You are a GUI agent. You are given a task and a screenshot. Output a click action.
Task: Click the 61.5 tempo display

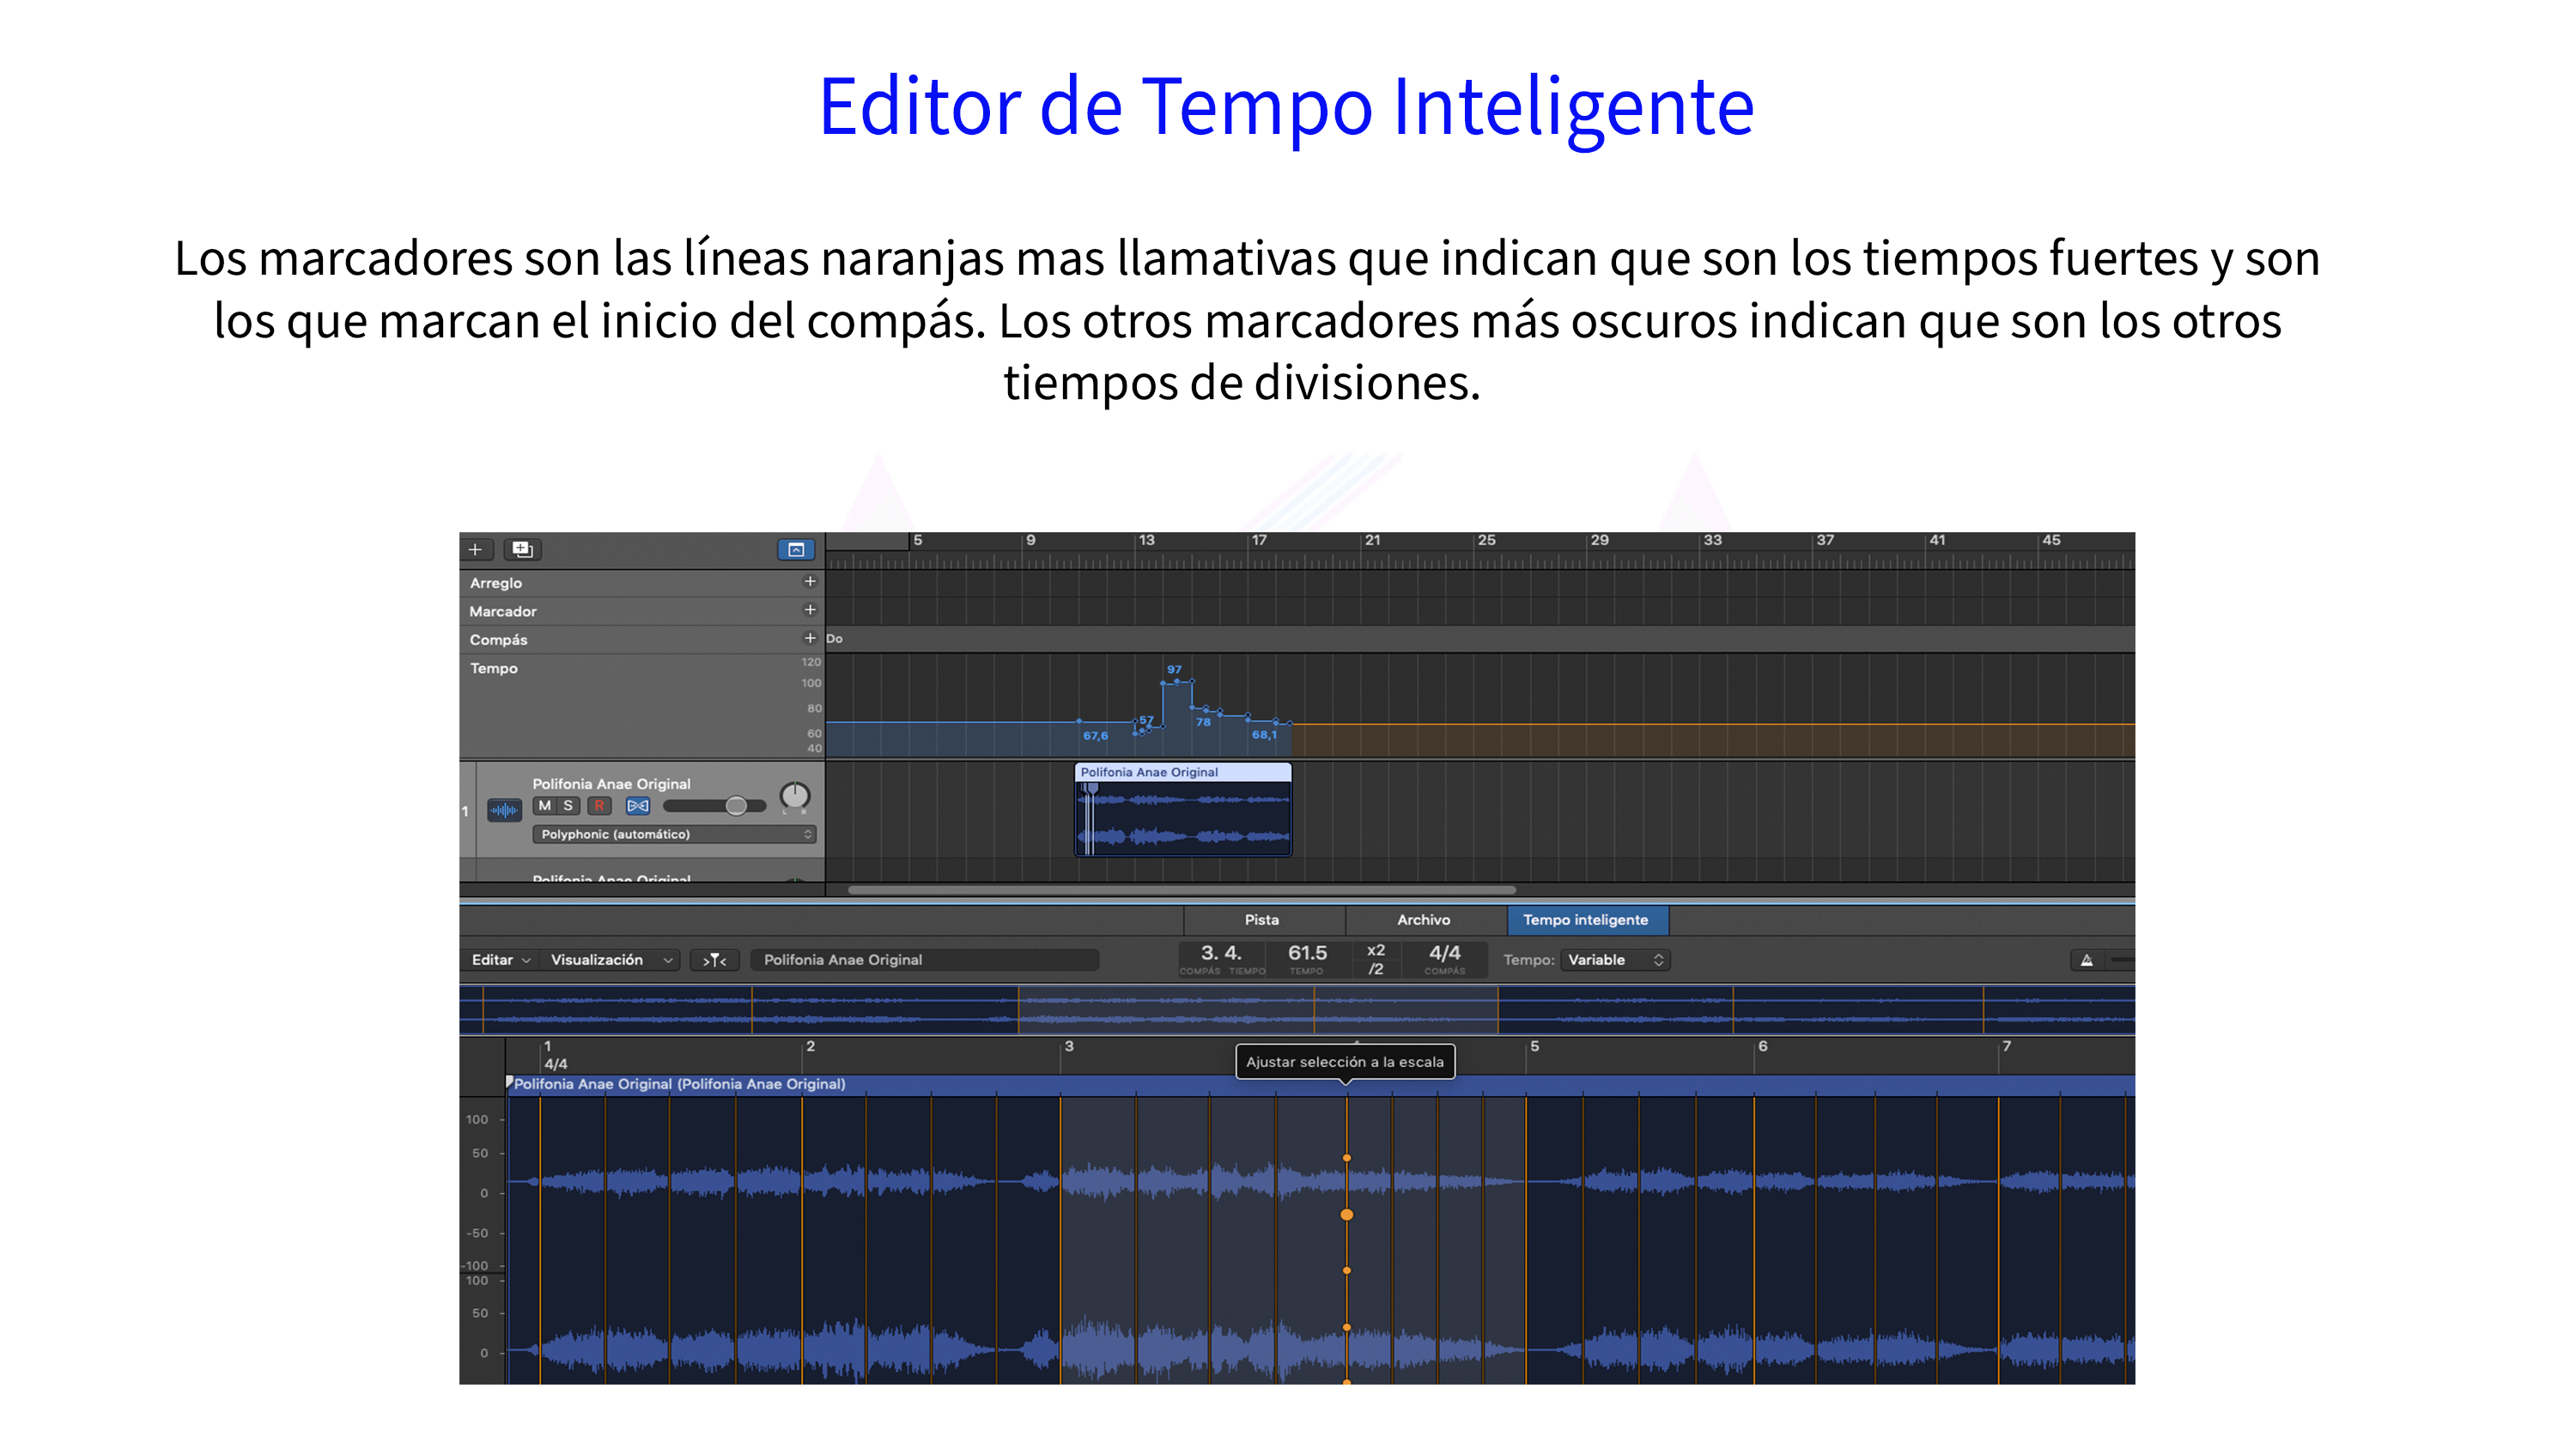coord(1307,958)
